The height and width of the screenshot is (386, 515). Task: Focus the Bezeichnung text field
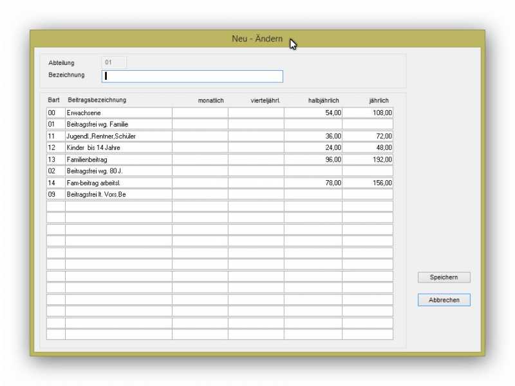point(192,76)
